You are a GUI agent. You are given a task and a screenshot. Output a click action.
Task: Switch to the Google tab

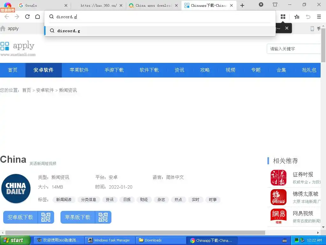click(x=43, y=5)
